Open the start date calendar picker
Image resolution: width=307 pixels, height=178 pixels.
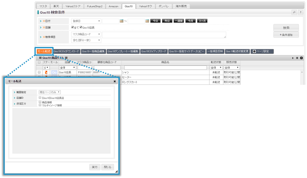[122, 21]
